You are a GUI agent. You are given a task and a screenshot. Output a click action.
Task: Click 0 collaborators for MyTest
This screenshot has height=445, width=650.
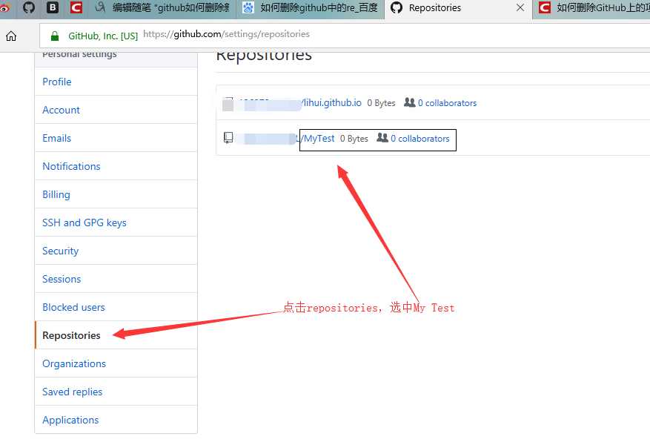click(x=420, y=139)
